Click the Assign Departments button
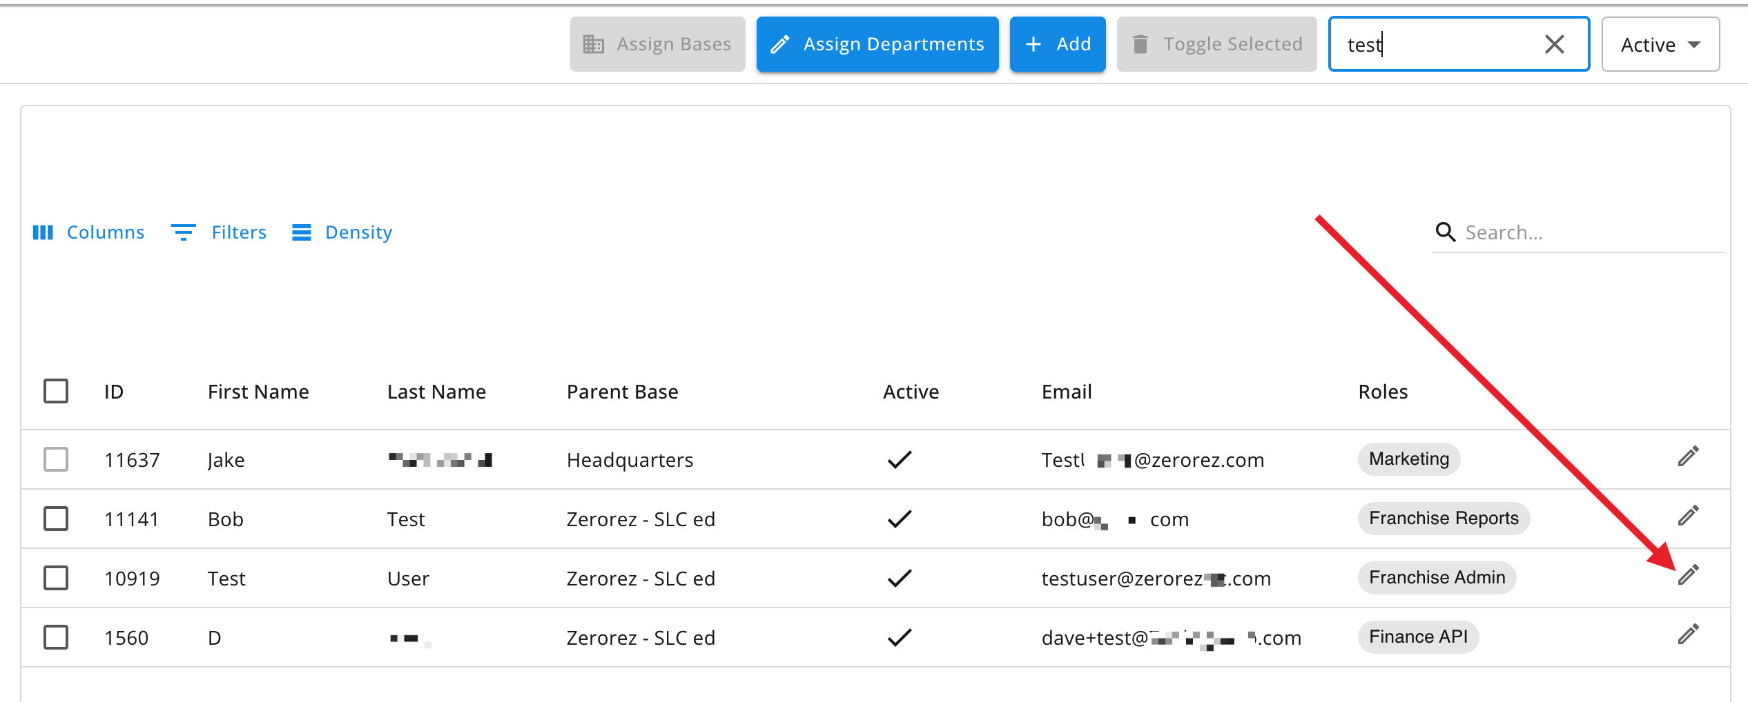The image size is (1748, 702). (x=877, y=44)
